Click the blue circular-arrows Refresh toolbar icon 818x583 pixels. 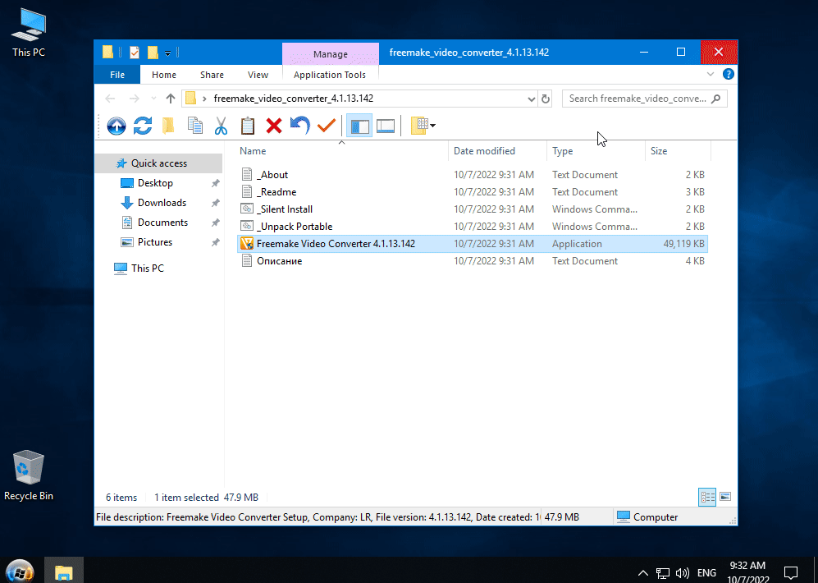[x=143, y=126]
